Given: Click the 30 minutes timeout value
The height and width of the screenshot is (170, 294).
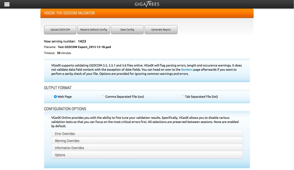Looking at the screenshot, I should click(x=64, y=53).
